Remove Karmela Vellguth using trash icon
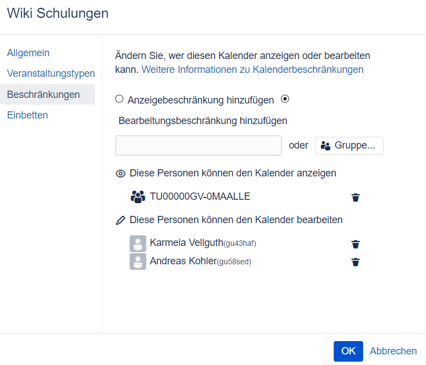The image size is (426, 365). (356, 244)
